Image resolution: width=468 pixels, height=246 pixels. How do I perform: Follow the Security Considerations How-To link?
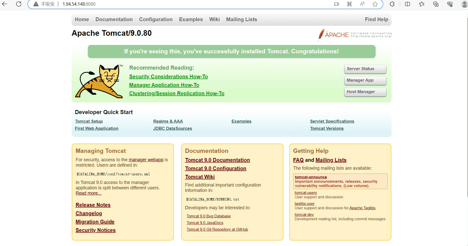(x=168, y=77)
